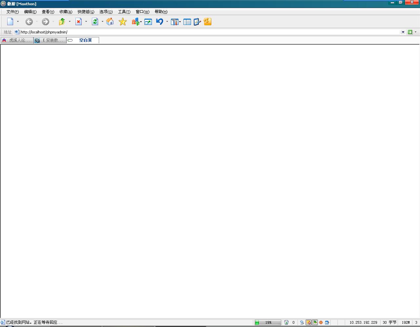
Task: Click the trash bin icon in status bar
Action: [286, 322]
